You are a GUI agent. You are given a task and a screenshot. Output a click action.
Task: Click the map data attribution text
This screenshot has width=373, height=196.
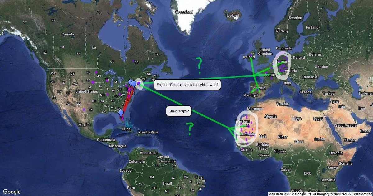320,194
